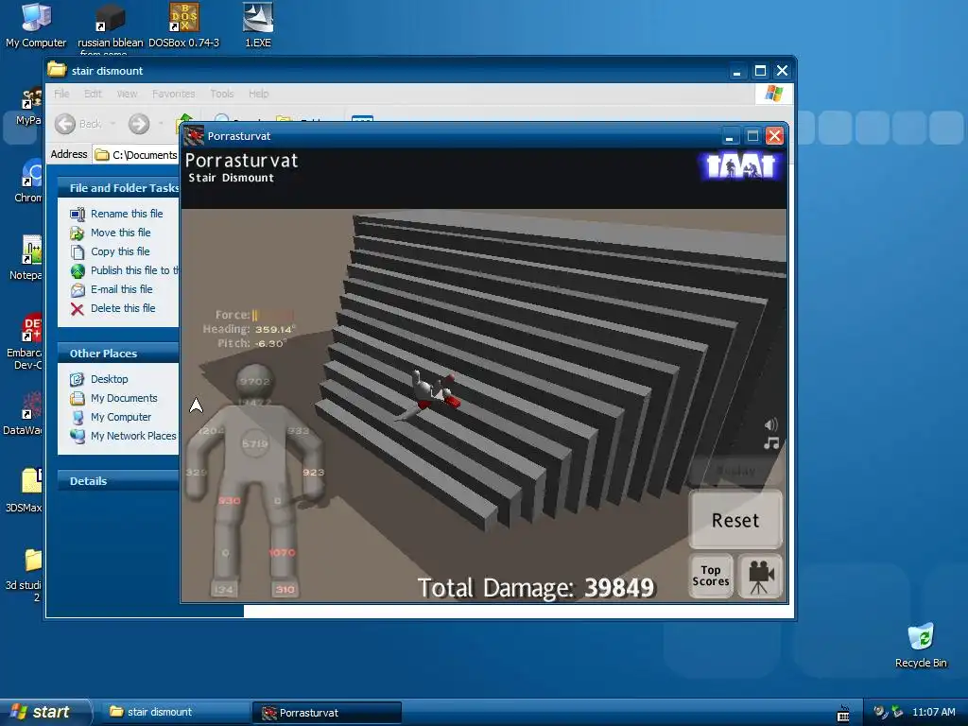
Task: Open My Computer in Other Places
Action: click(x=121, y=417)
